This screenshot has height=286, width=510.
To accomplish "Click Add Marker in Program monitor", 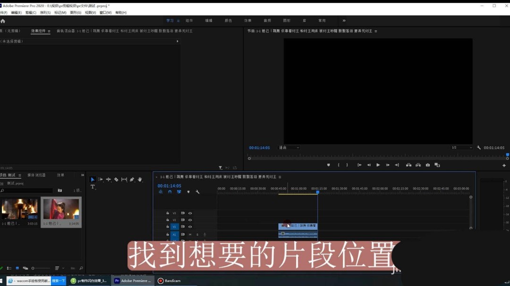I will (329, 165).
